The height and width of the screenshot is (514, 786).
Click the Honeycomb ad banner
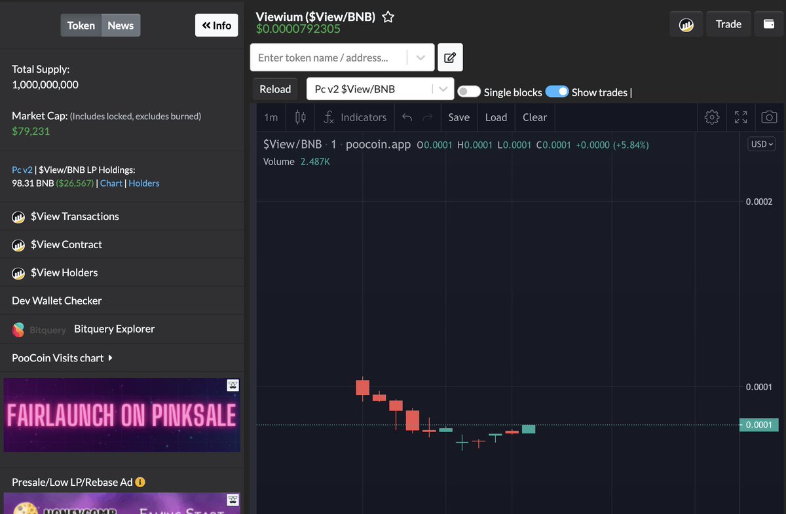click(122, 504)
